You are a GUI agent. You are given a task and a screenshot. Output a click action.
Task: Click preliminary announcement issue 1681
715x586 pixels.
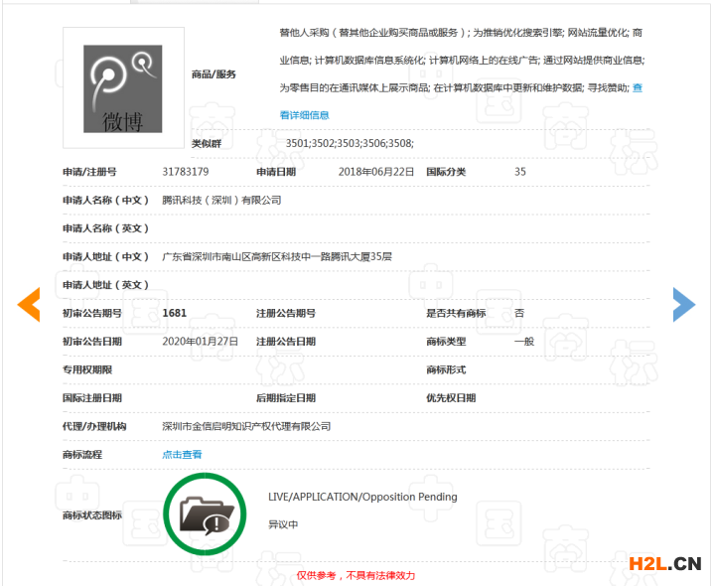point(175,313)
